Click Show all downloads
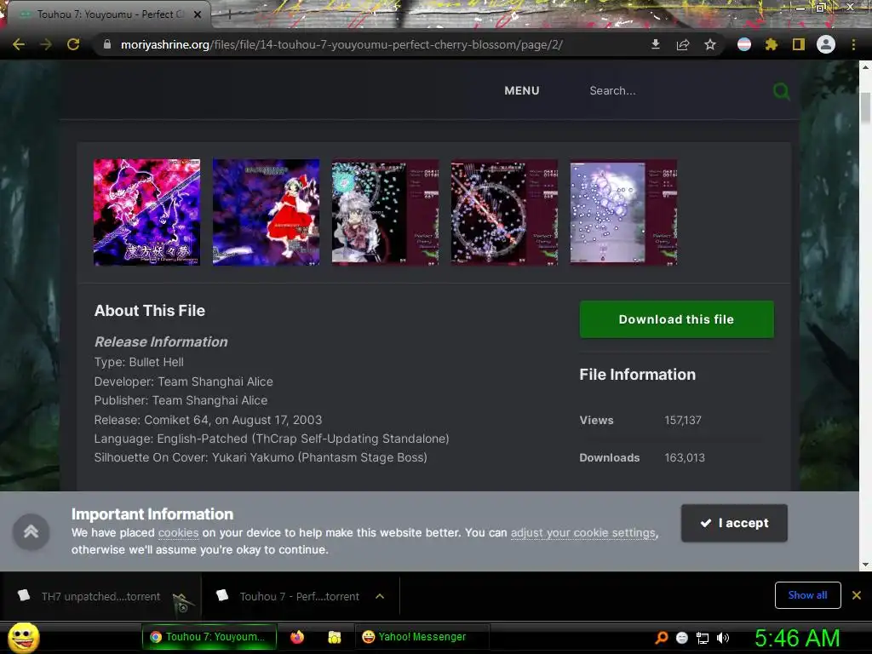This screenshot has height=654, width=872. pyautogui.click(x=807, y=595)
